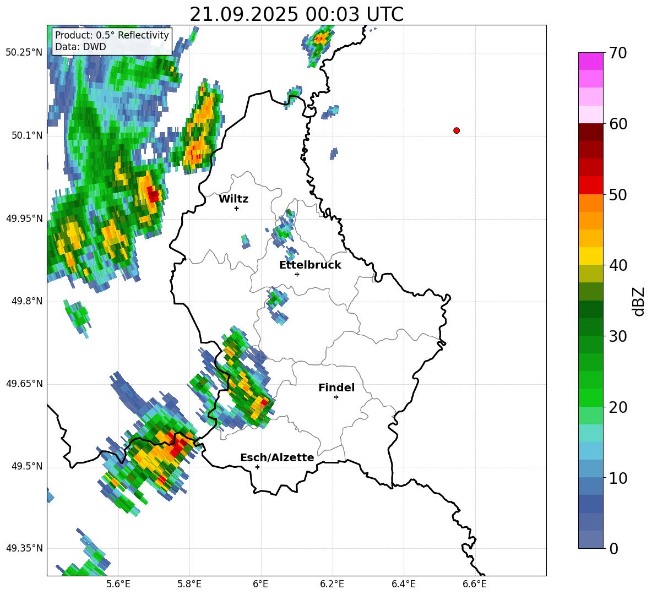Click the Wiltz city label
This screenshot has height=595, width=652.
pyautogui.click(x=233, y=199)
